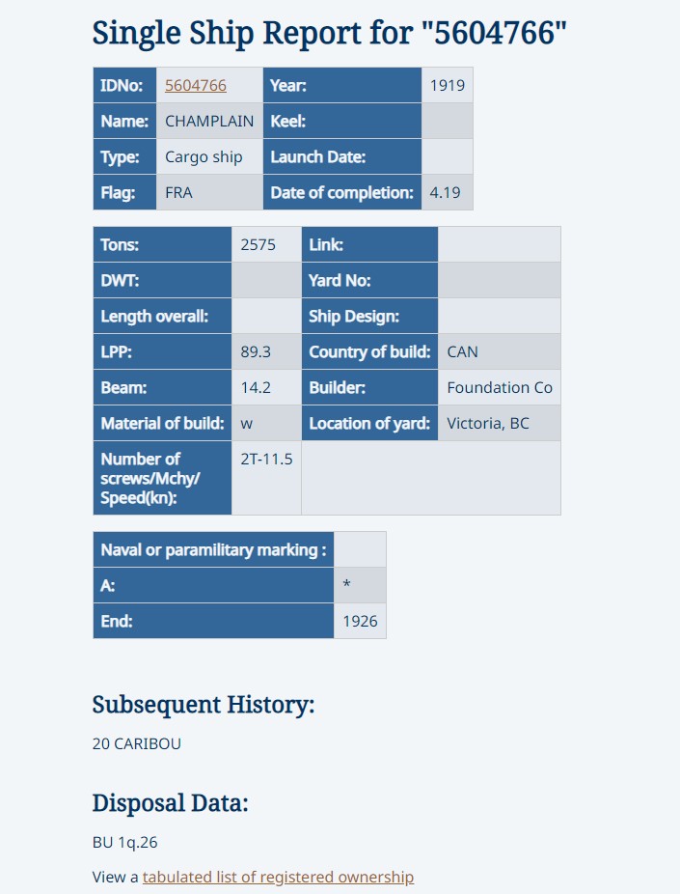Click the 20 CARIBOU history entry
This screenshot has height=894, width=680.
click(x=137, y=744)
